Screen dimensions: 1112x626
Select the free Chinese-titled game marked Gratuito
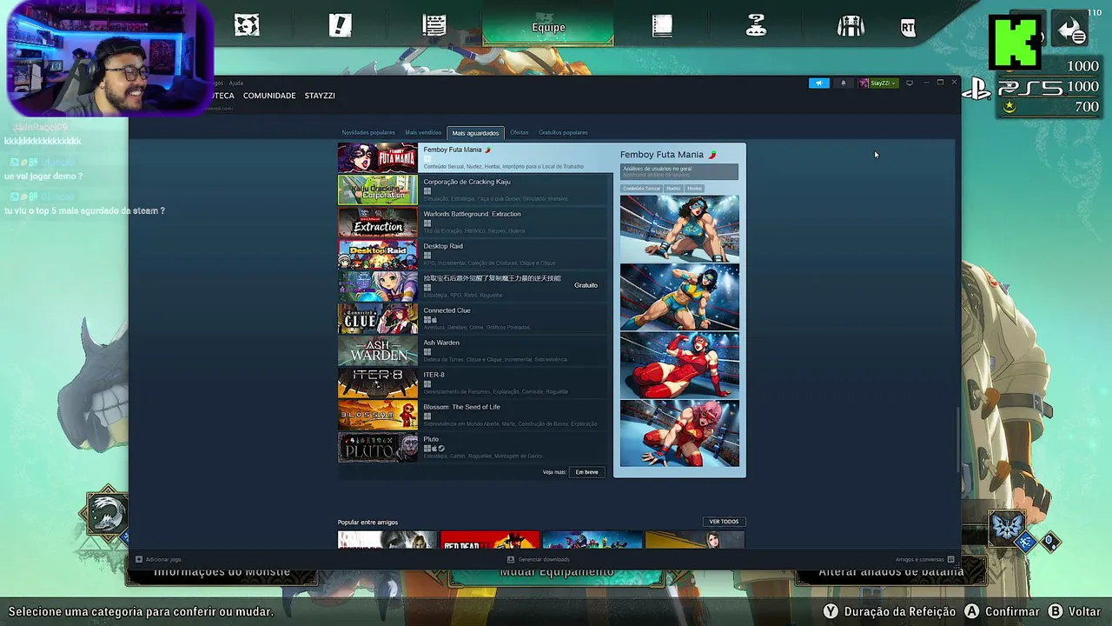tap(474, 286)
